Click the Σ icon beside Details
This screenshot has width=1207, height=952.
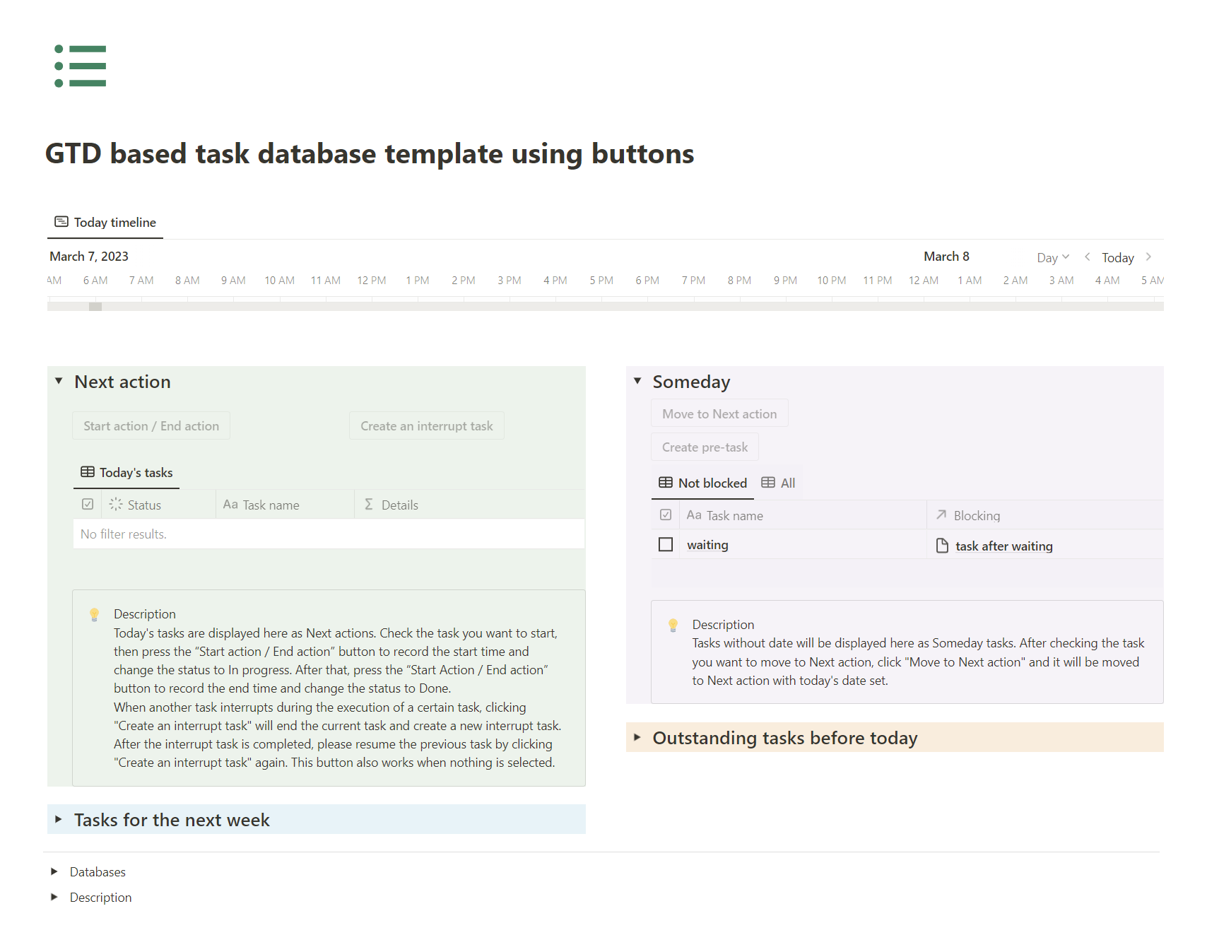pyautogui.click(x=368, y=505)
